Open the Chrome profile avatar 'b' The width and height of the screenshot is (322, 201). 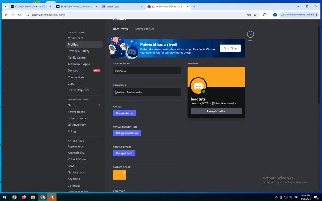pyautogui.click(x=275, y=15)
